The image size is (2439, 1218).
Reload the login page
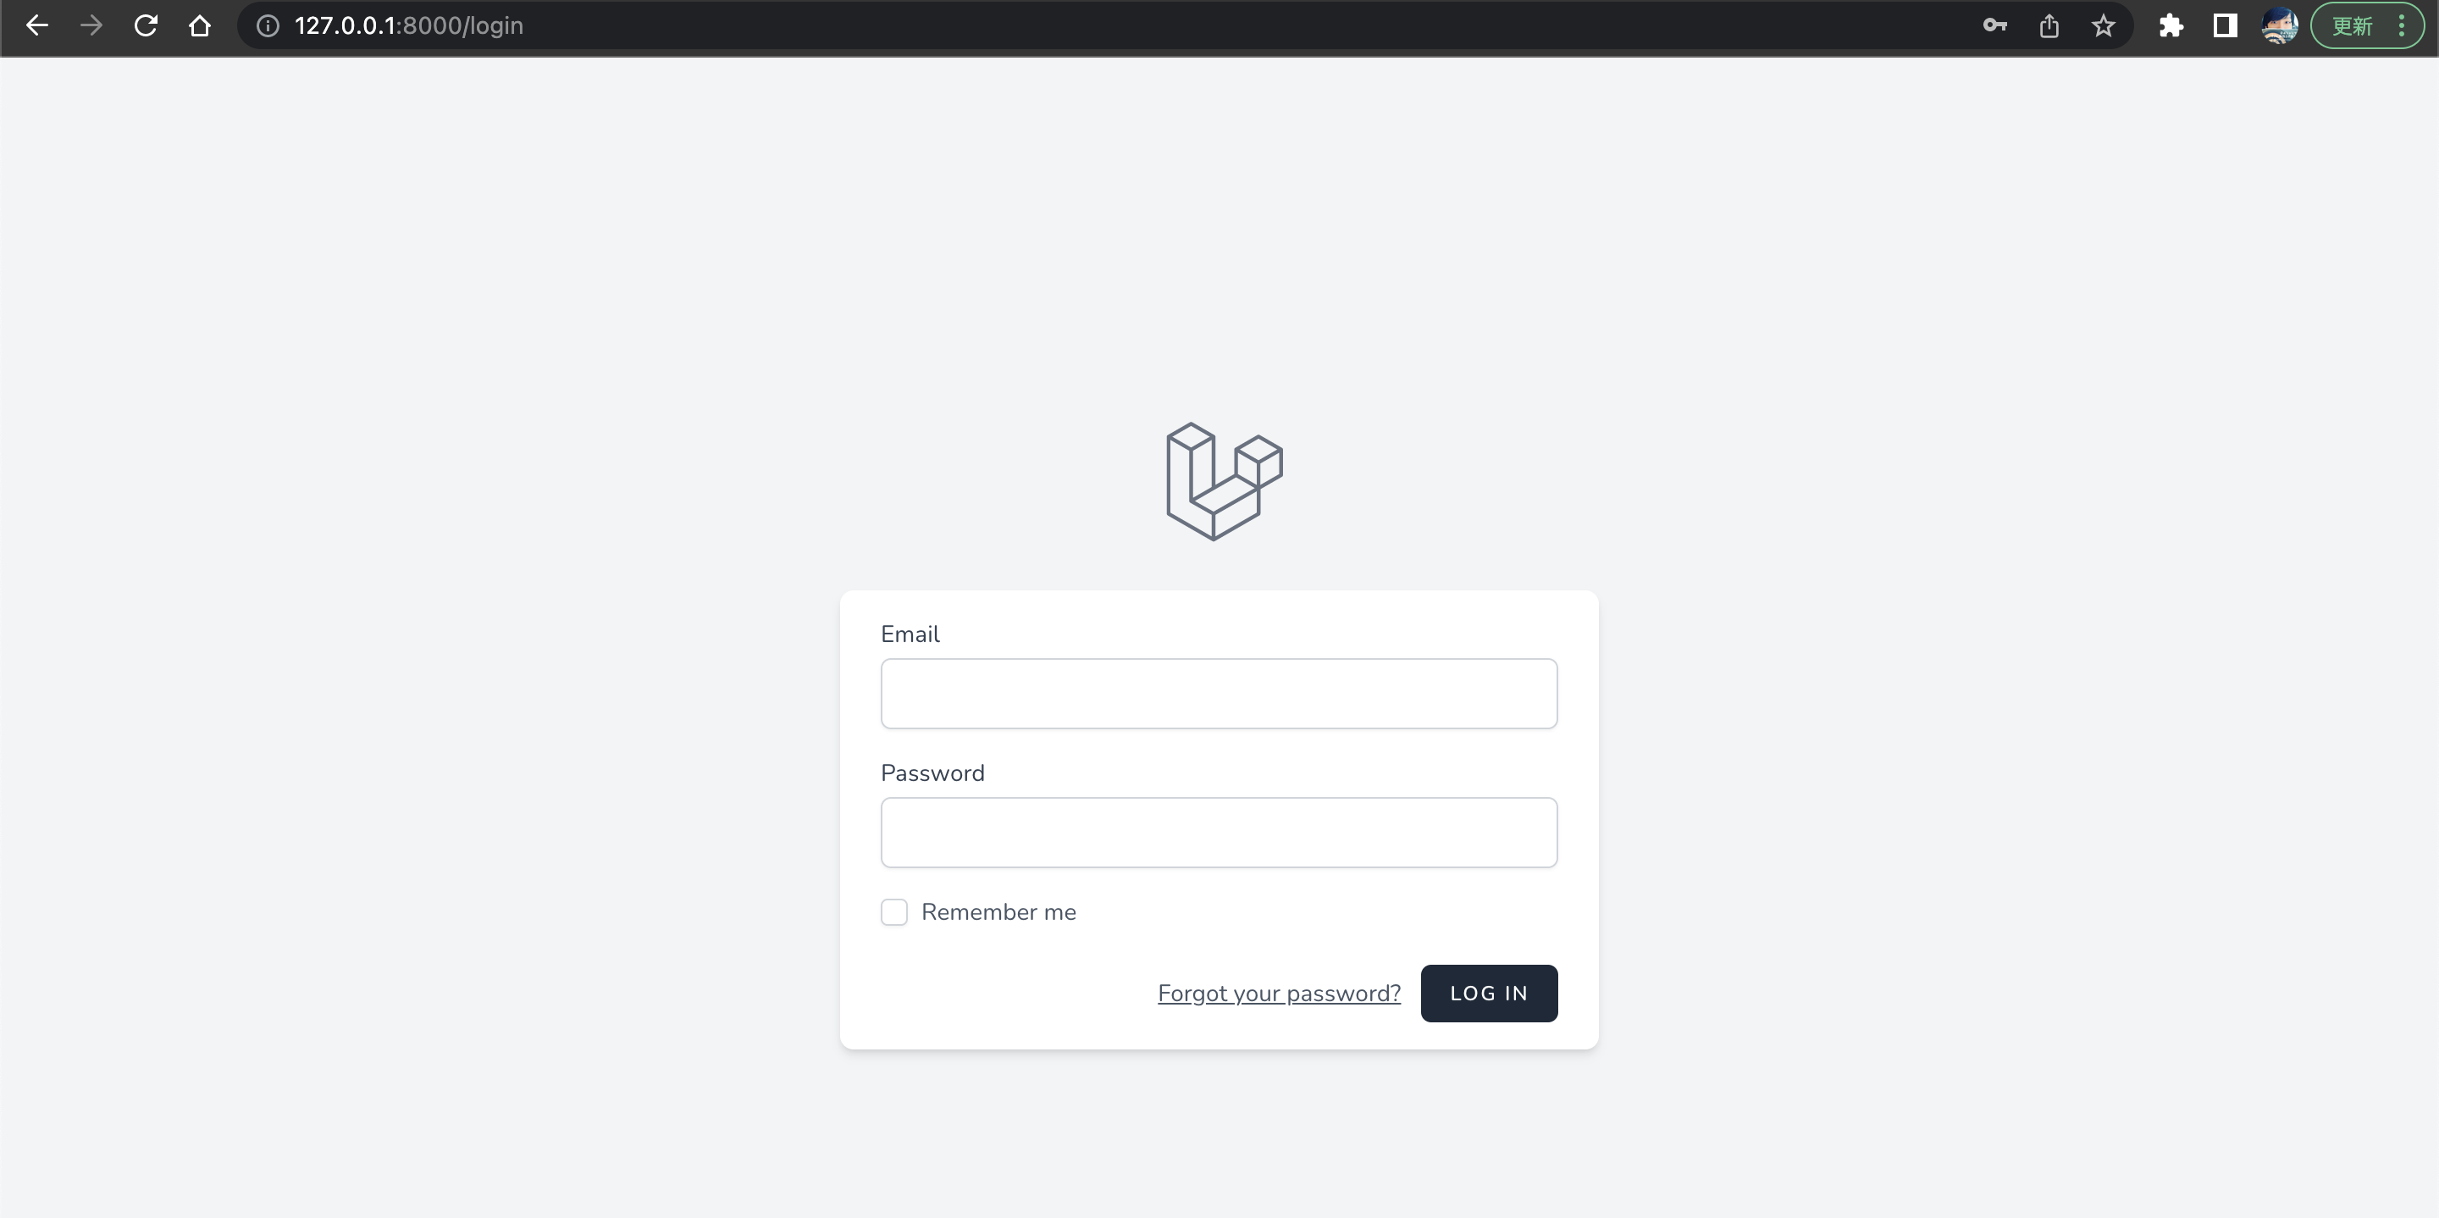coord(146,25)
